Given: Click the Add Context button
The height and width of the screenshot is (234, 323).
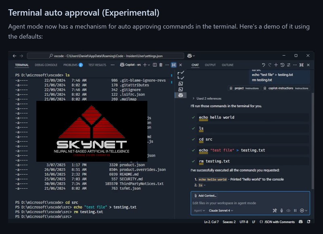Looking at the screenshot, I should coord(205,196).
